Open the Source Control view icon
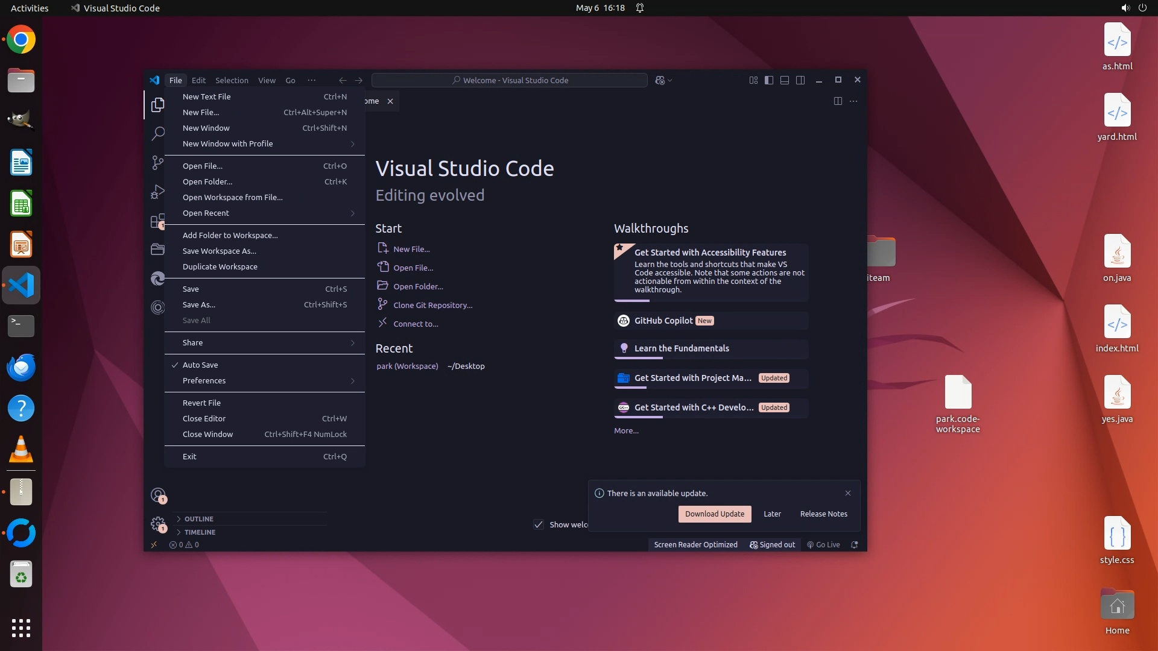1158x651 pixels. (x=157, y=162)
